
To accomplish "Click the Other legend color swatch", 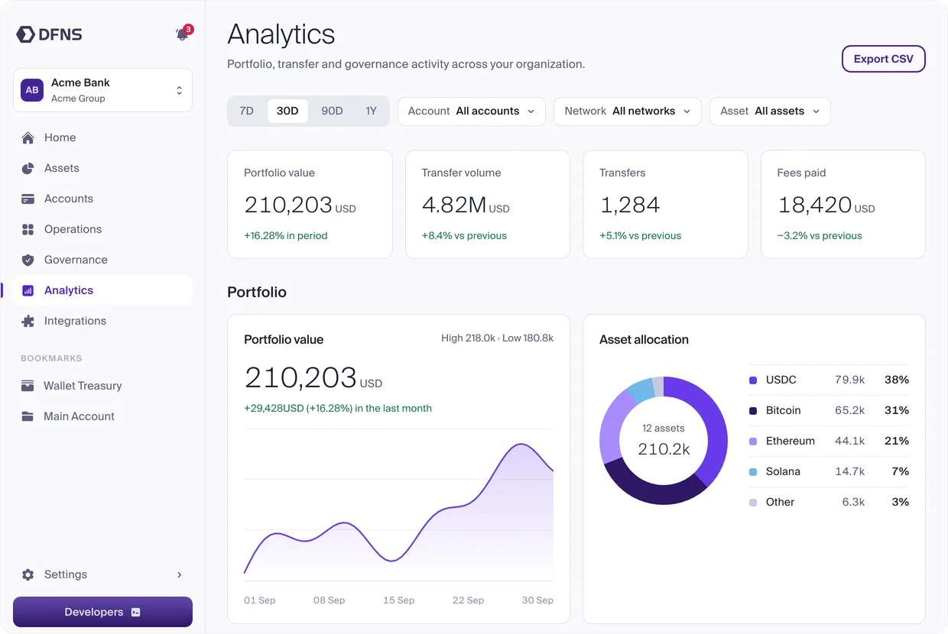I will [x=753, y=502].
